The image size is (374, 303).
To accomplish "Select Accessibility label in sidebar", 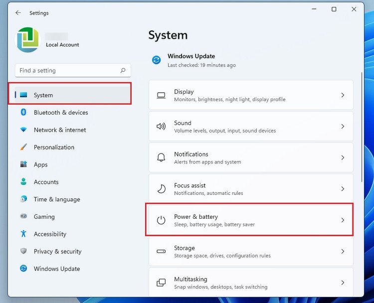I will point(50,234).
